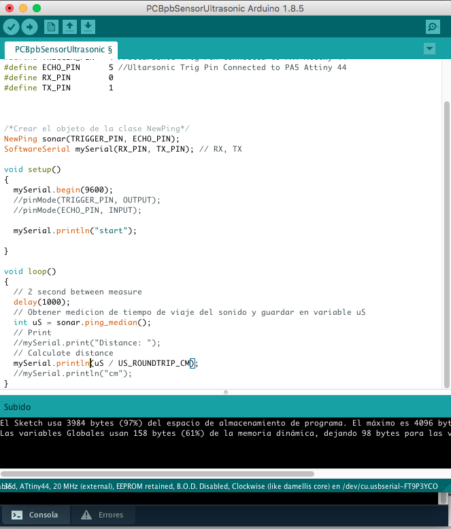
Task: Click the console horizontal scrollbar
Action: (157, 474)
